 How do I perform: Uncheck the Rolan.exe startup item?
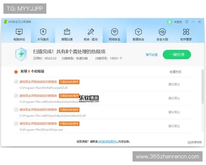coord(16,123)
